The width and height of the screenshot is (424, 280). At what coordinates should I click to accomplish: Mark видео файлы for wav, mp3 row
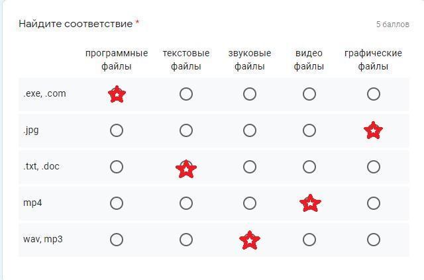309,240
